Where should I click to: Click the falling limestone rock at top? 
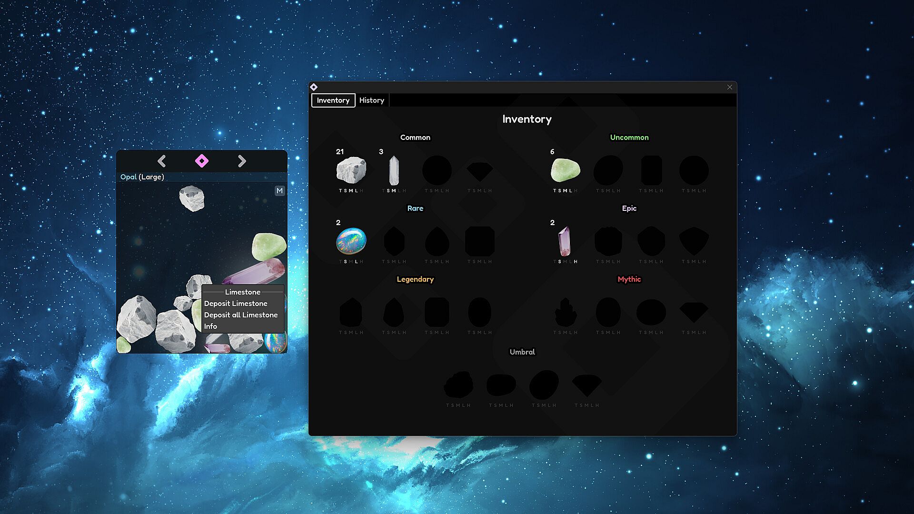pos(192,198)
